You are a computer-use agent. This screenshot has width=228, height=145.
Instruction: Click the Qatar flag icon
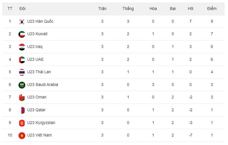pyautogui.click(x=22, y=110)
